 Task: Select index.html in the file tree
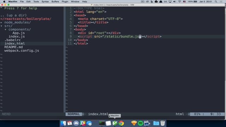pos(14,44)
